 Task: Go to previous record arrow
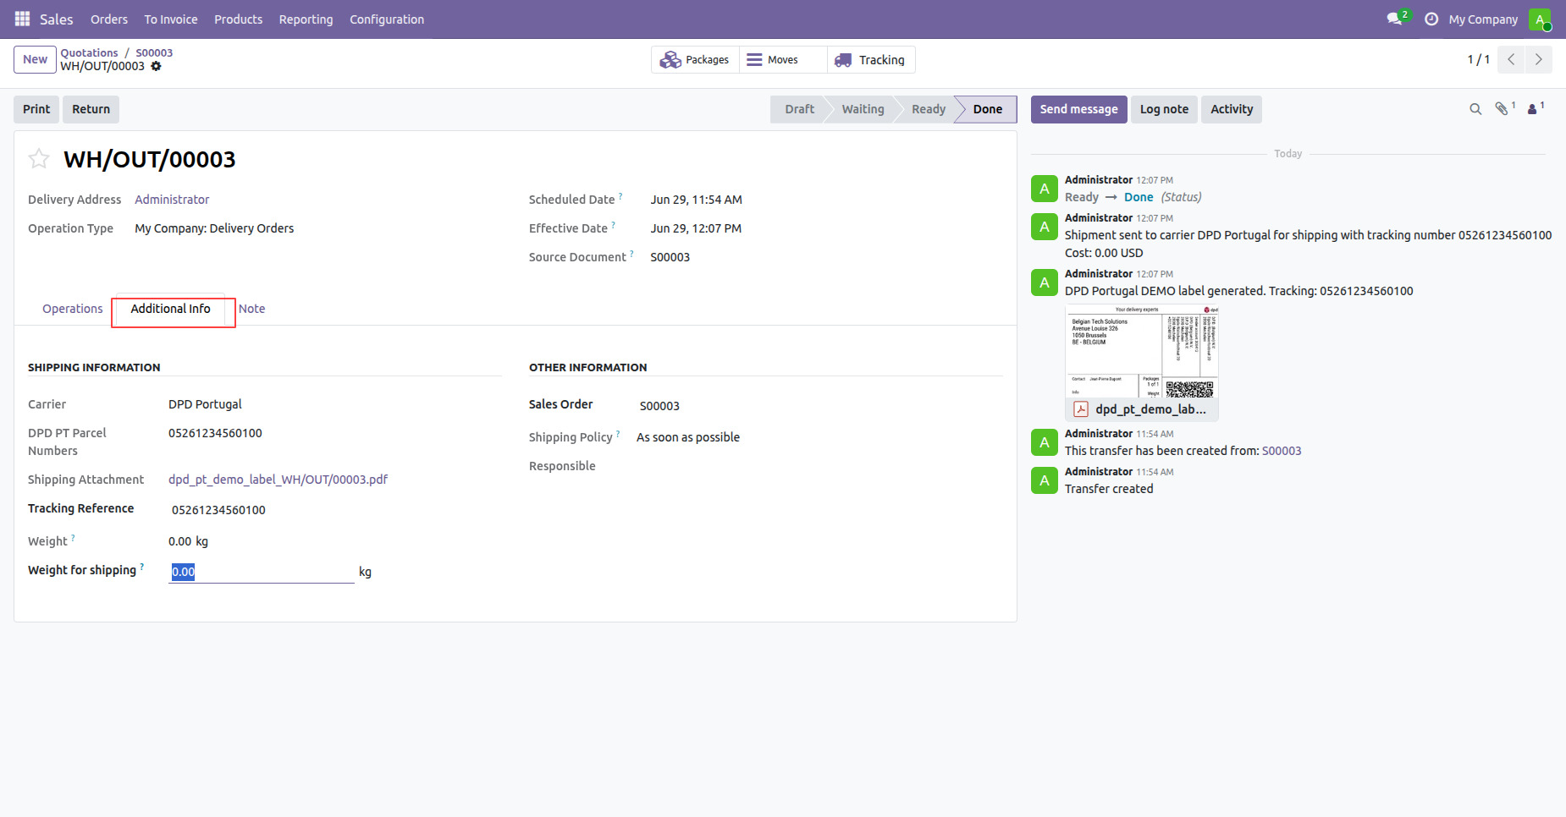pyautogui.click(x=1511, y=59)
